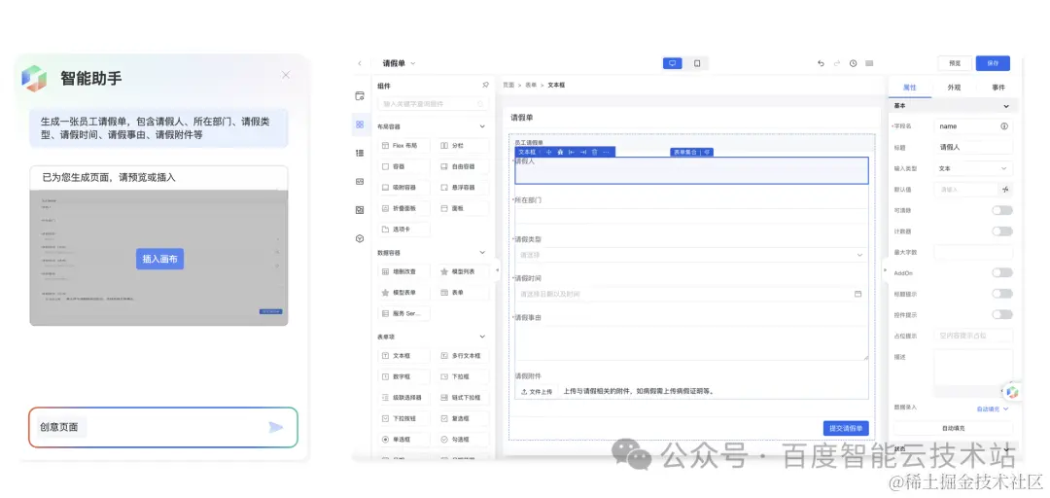The image size is (1050, 498).
Task: Click the 预览 button
Action: 955,63
